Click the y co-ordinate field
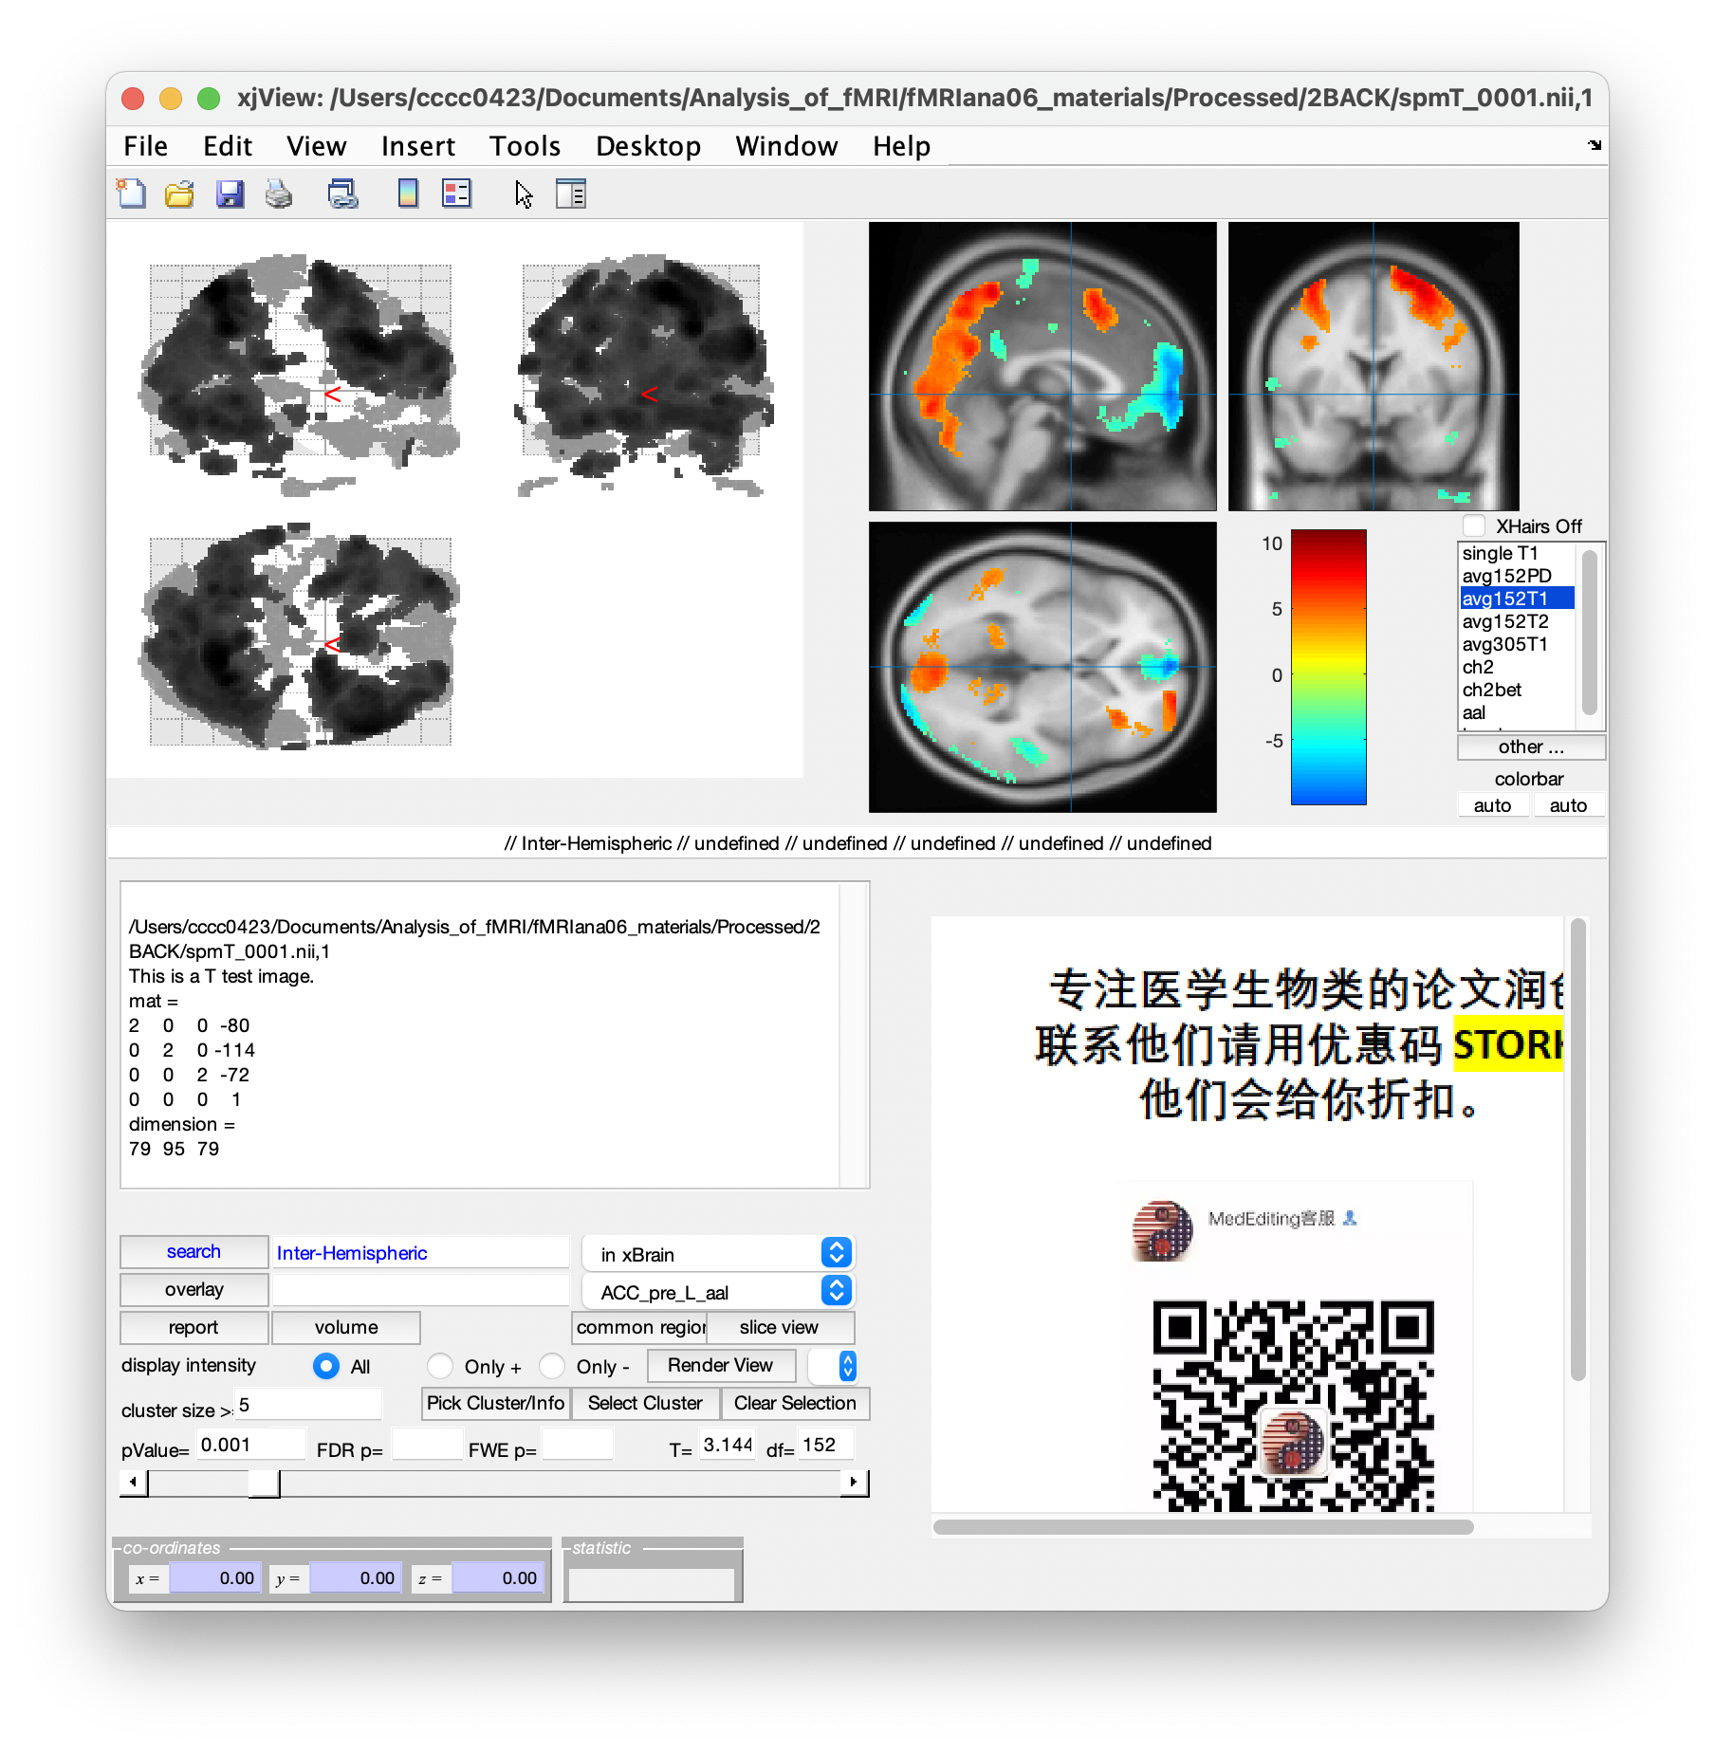Screen dimensions: 1715x1751 tap(356, 1578)
